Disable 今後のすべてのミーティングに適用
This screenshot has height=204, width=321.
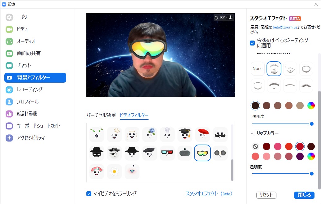[252, 43]
